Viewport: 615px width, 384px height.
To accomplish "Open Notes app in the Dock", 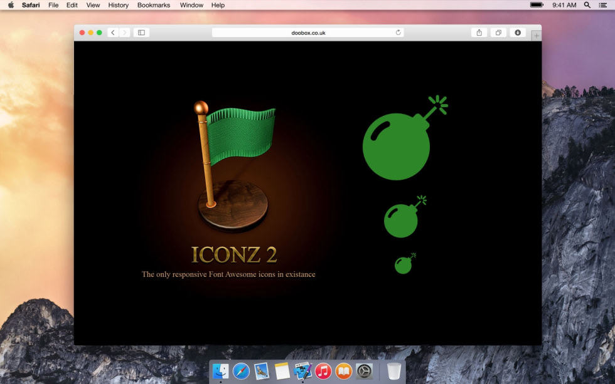I will pyautogui.click(x=282, y=371).
